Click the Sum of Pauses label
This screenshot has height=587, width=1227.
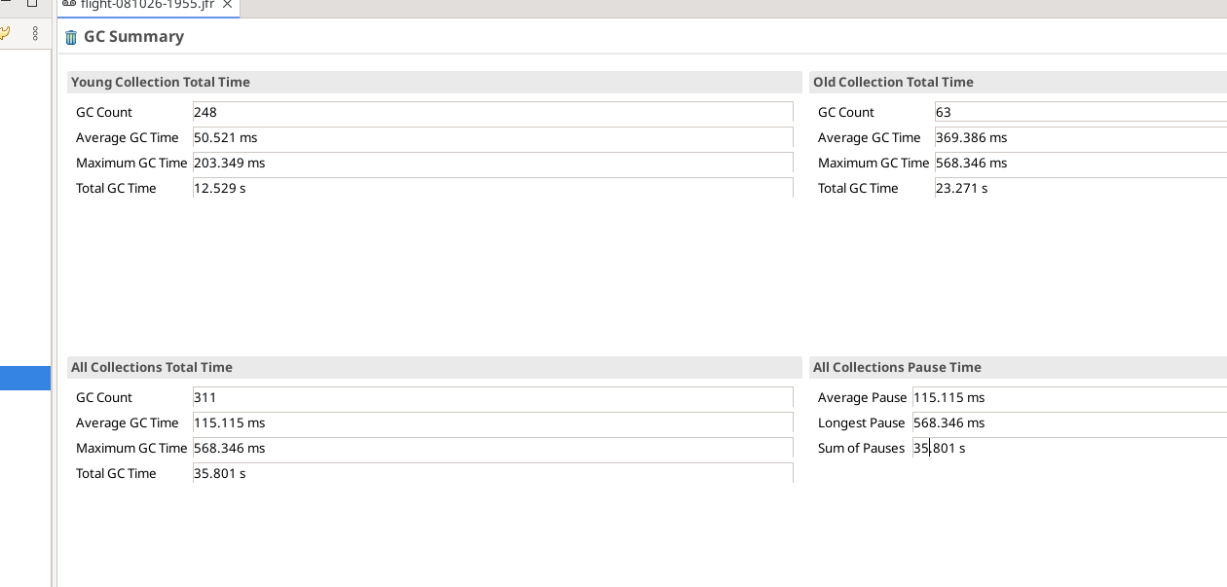pyautogui.click(x=862, y=448)
